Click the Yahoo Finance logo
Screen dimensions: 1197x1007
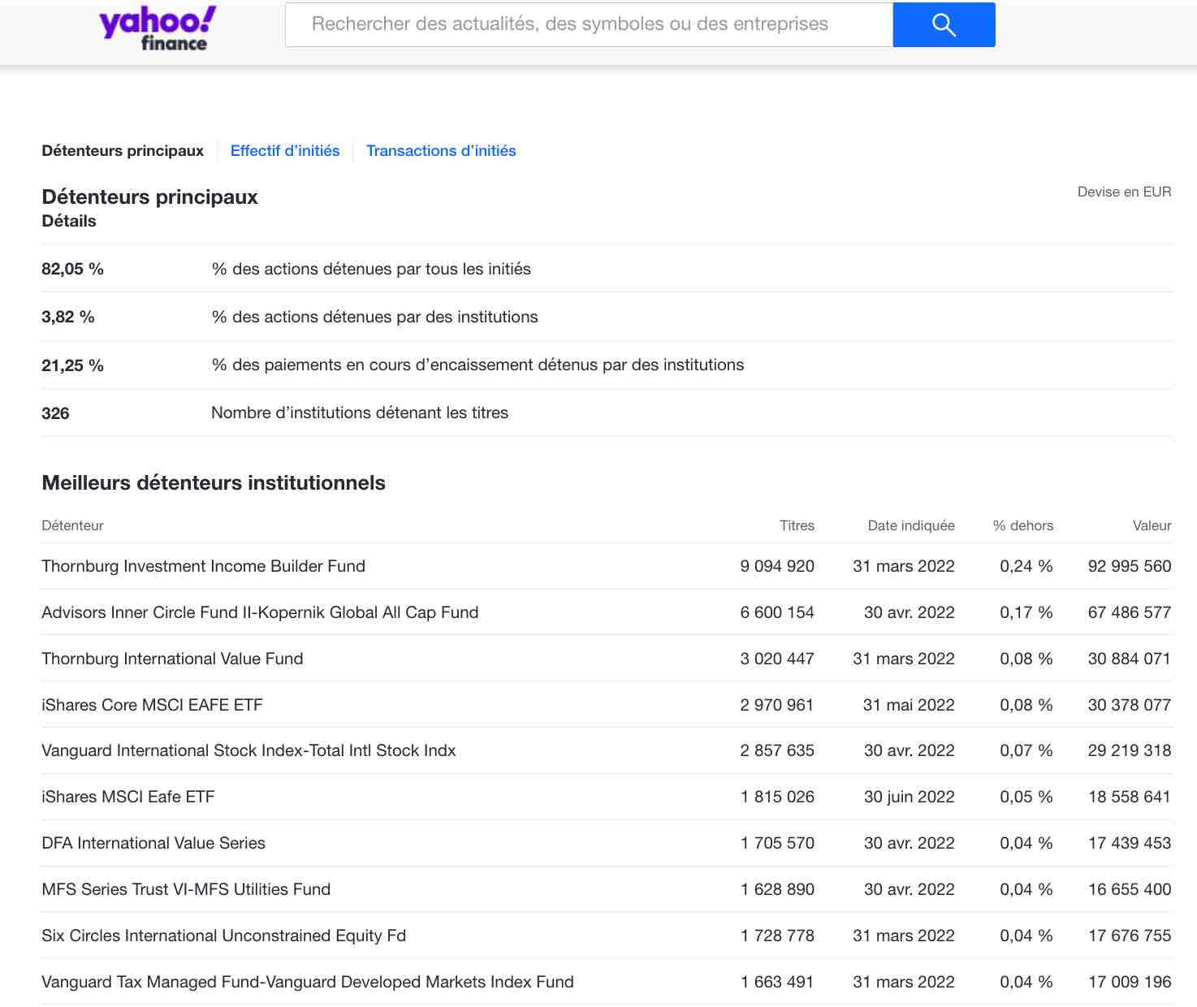[158, 28]
